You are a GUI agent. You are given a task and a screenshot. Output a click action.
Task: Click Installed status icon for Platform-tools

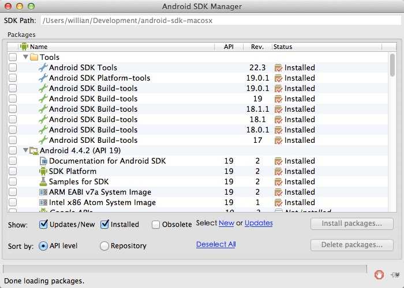[279, 78]
